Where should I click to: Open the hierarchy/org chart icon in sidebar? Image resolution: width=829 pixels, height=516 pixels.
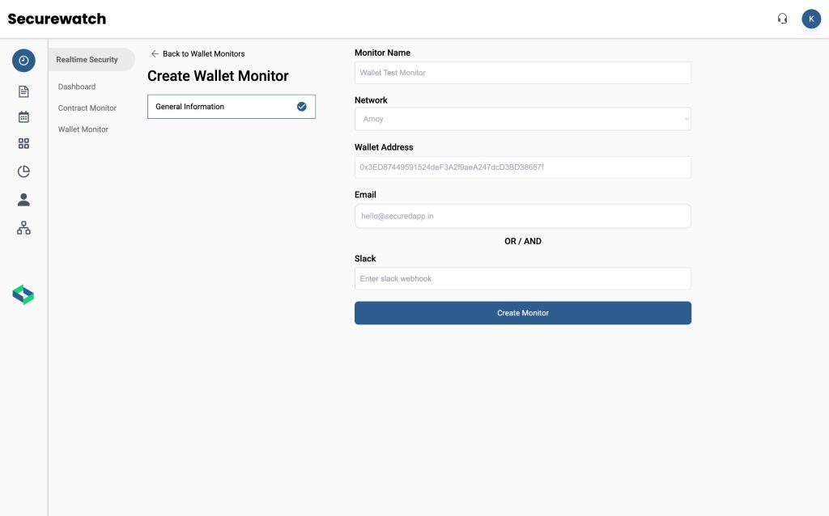tap(23, 227)
